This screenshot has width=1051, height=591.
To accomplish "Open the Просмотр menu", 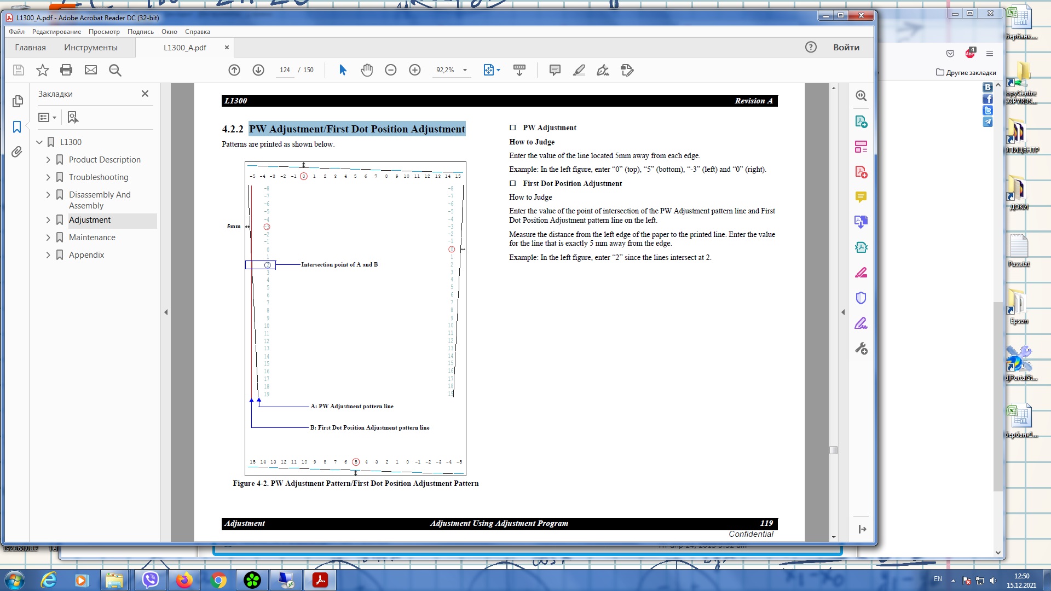I will coord(104,32).
